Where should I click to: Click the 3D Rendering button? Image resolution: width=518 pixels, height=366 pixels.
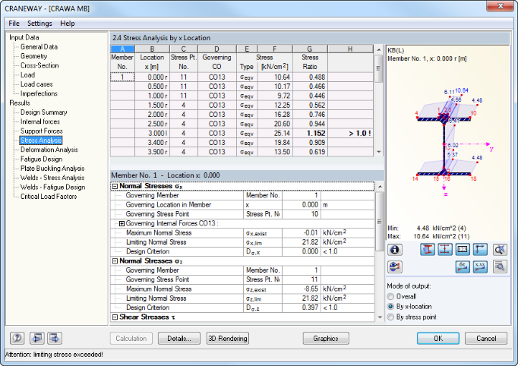228,339
